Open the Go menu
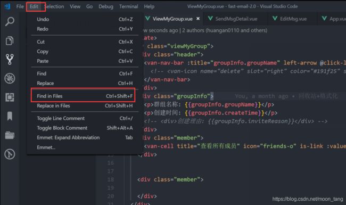This screenshot has height=205, width=346. pos(89,6)
